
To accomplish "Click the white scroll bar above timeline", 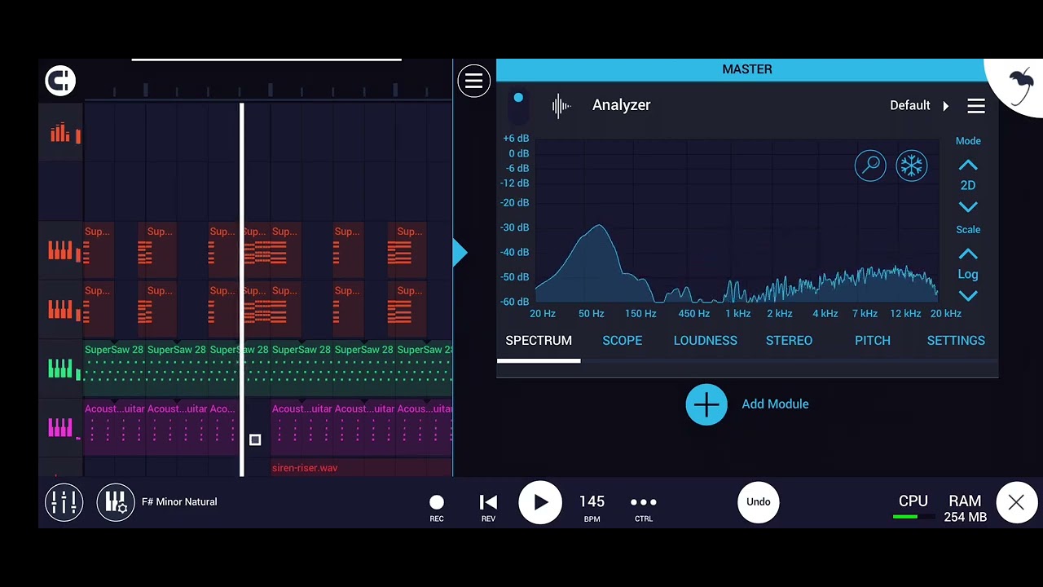I will (266, 60).
